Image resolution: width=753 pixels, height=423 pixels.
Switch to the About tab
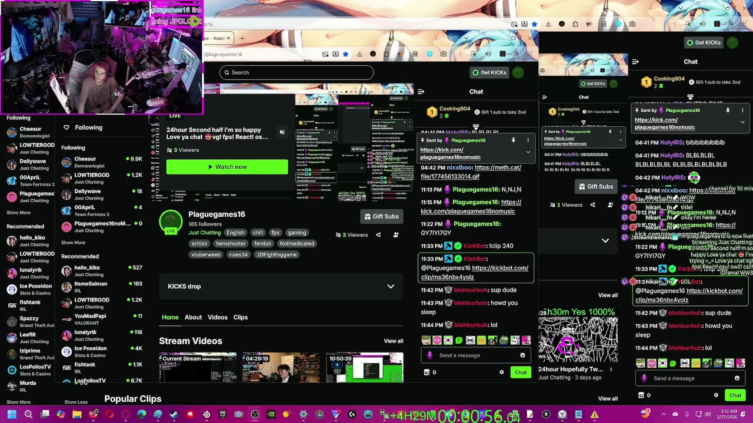[193, 317]
